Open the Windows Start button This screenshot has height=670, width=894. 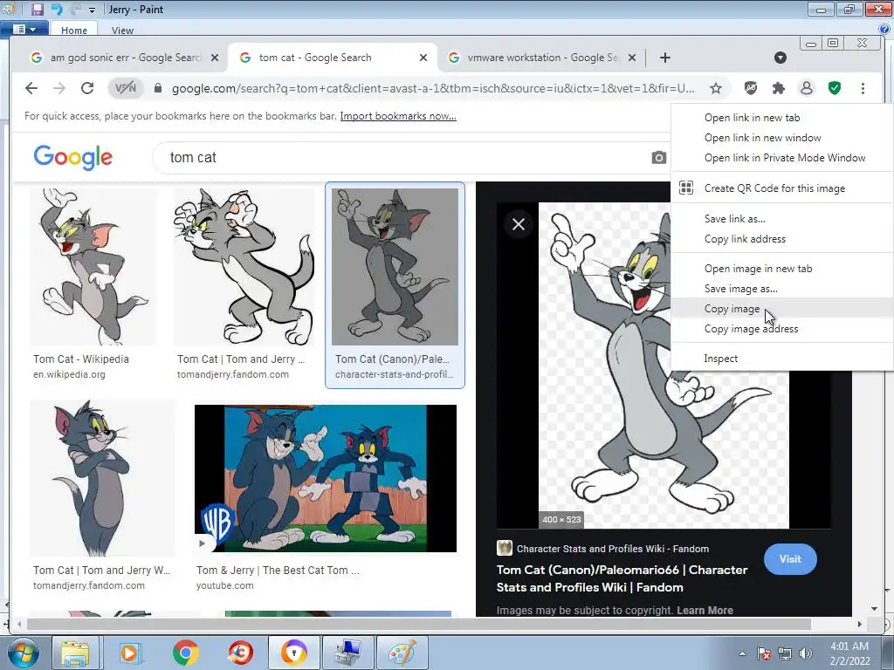pos(23,653)
